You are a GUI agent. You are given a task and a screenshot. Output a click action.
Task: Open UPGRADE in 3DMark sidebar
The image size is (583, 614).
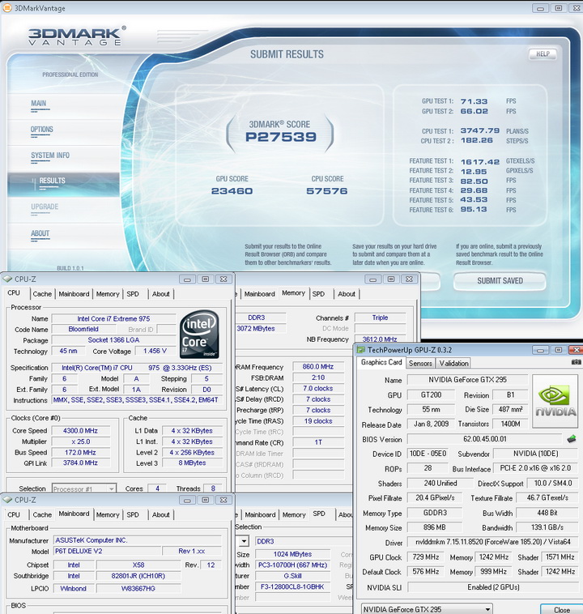45,207
